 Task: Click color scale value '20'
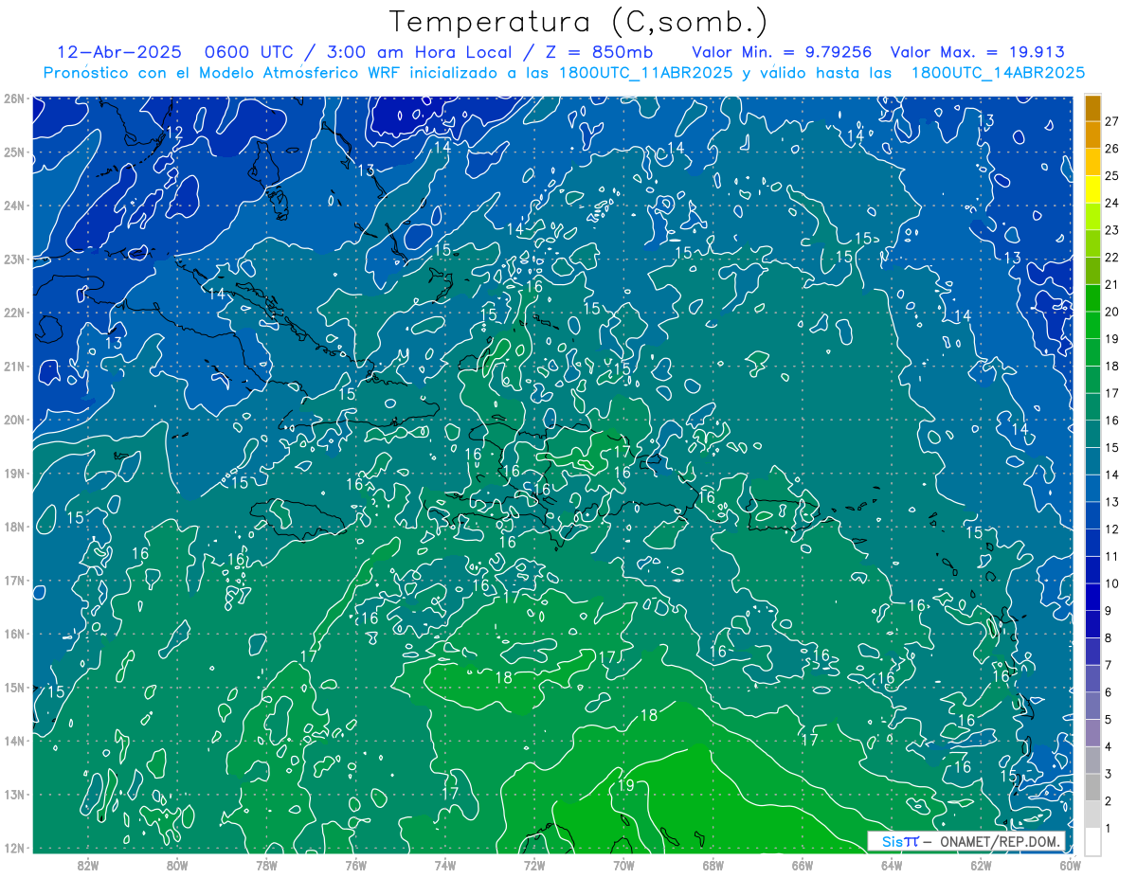click(x=1112, y=312)
